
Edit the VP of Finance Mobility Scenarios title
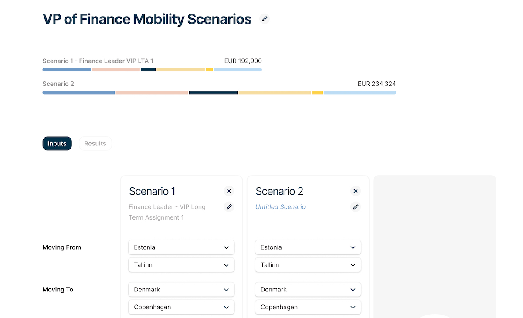(x=265, y=19)
